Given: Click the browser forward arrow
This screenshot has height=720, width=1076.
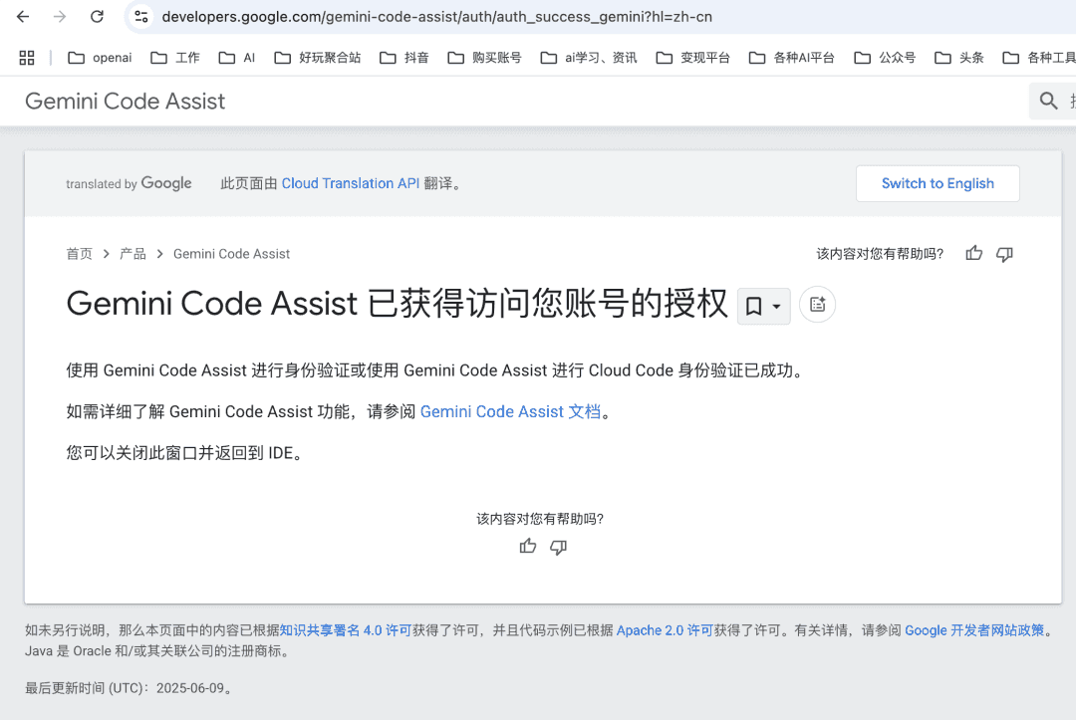Looking at the screenshot, I should pyautogui.click(x=60, y=17).
